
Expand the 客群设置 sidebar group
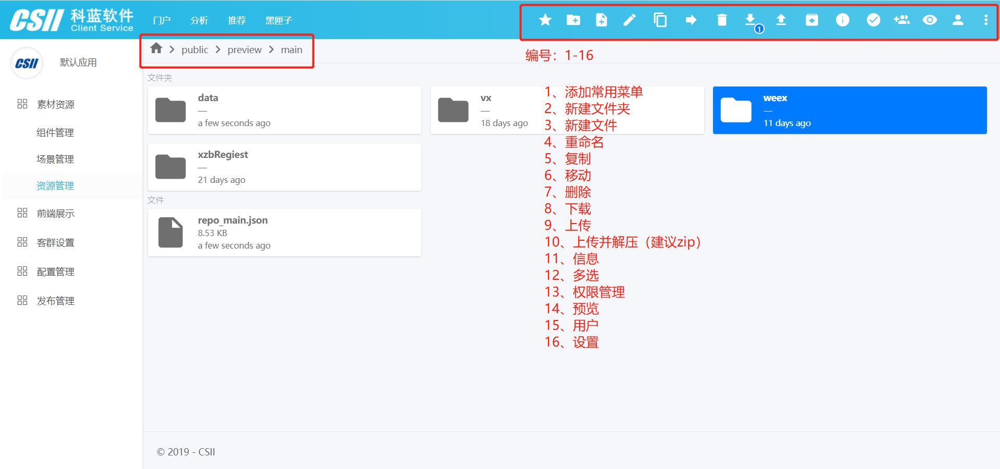56,242
